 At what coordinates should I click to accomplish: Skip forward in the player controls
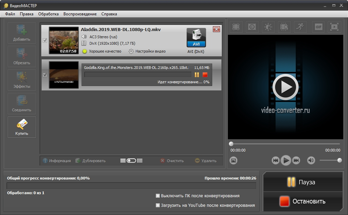click(x=296, y=160)
